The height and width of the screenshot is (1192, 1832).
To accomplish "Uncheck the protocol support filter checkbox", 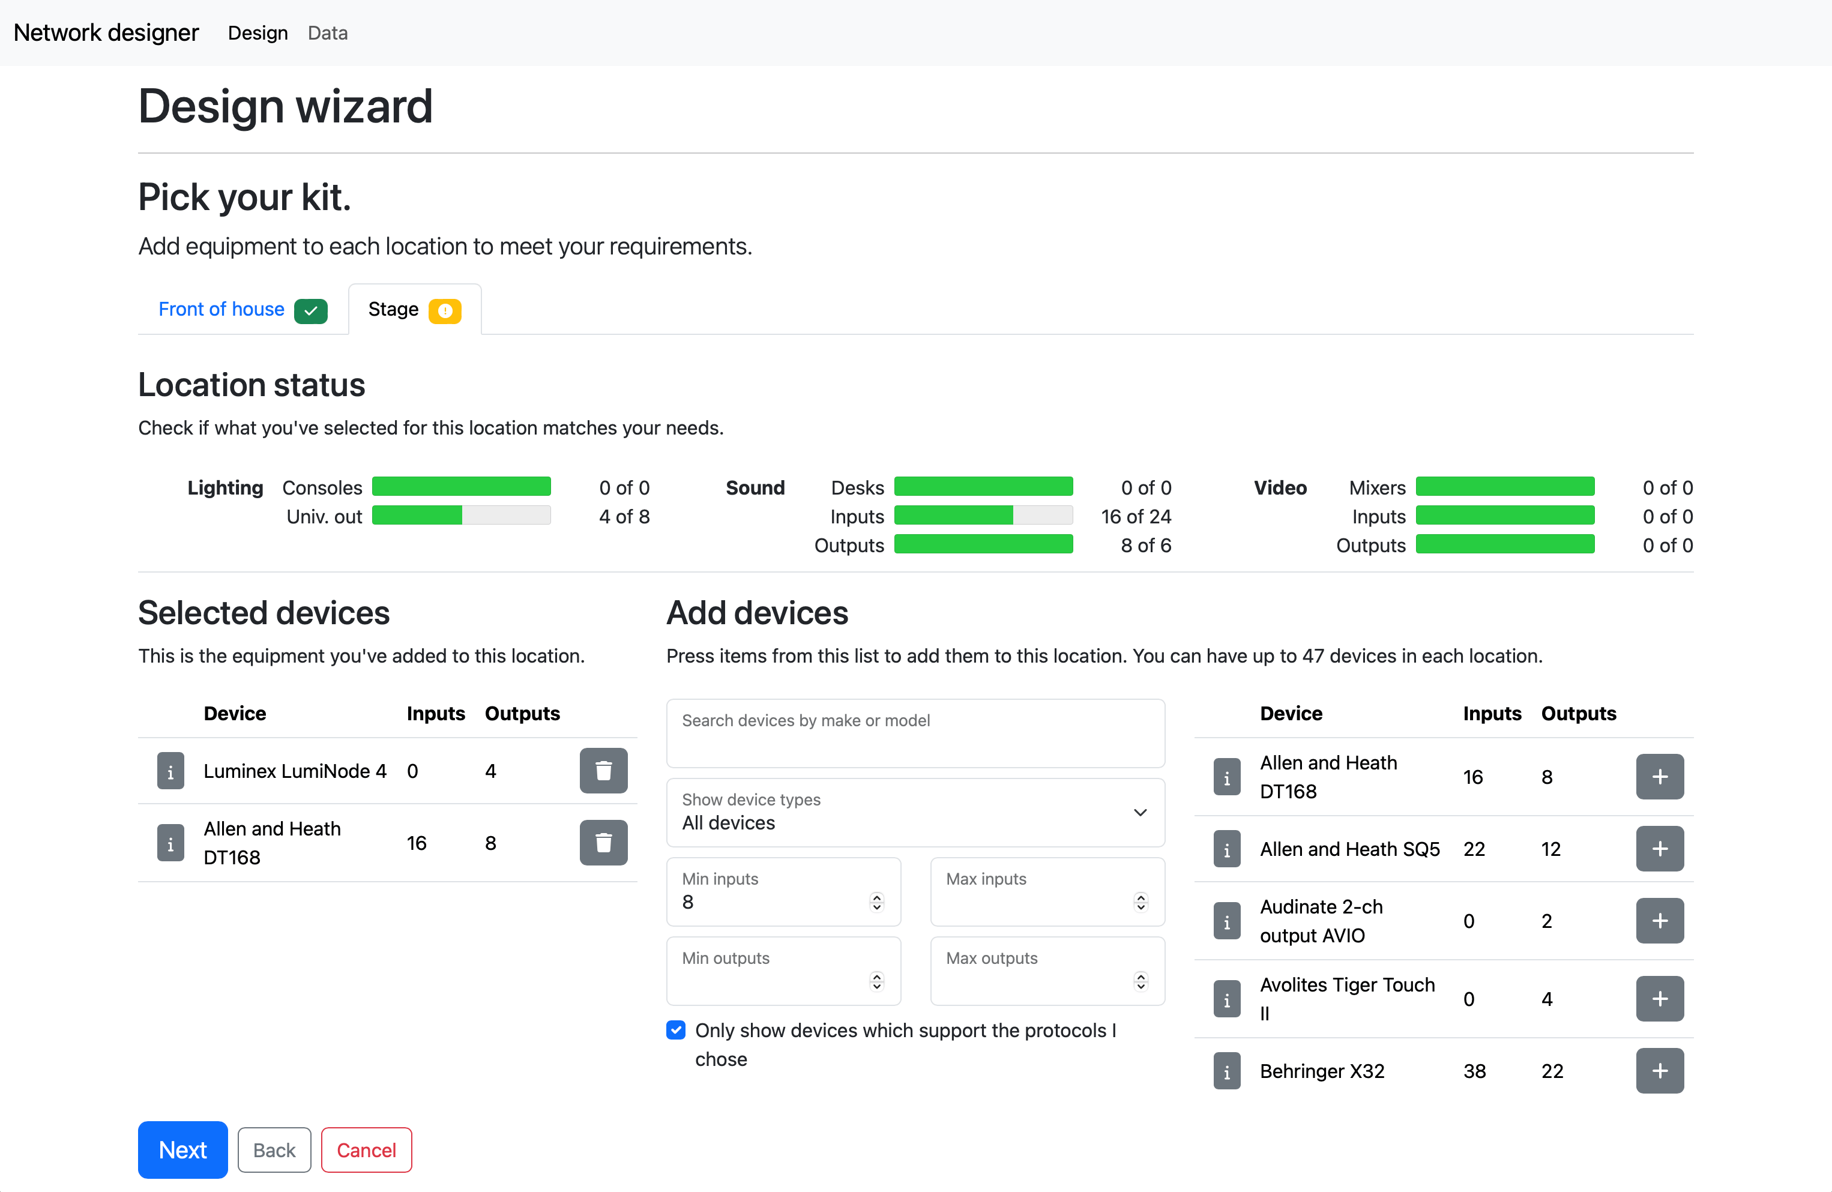I will [675, 1029].
